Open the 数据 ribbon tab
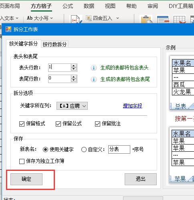Screen dimensions: 194x200 (x=89, y=6)
